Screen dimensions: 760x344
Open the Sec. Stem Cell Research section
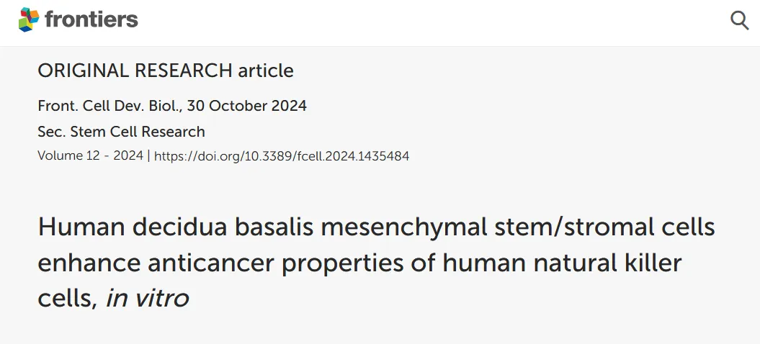(121, 131)
